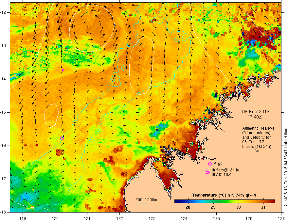Click the 0.5m/s (1kt 24h) text
The height and width of the screenshot is (222, 288).
257,147
